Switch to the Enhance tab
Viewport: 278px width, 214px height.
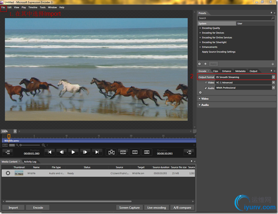click(x=227, y=71)
